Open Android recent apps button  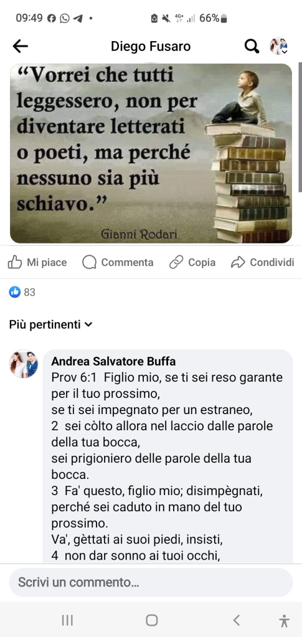67,620
